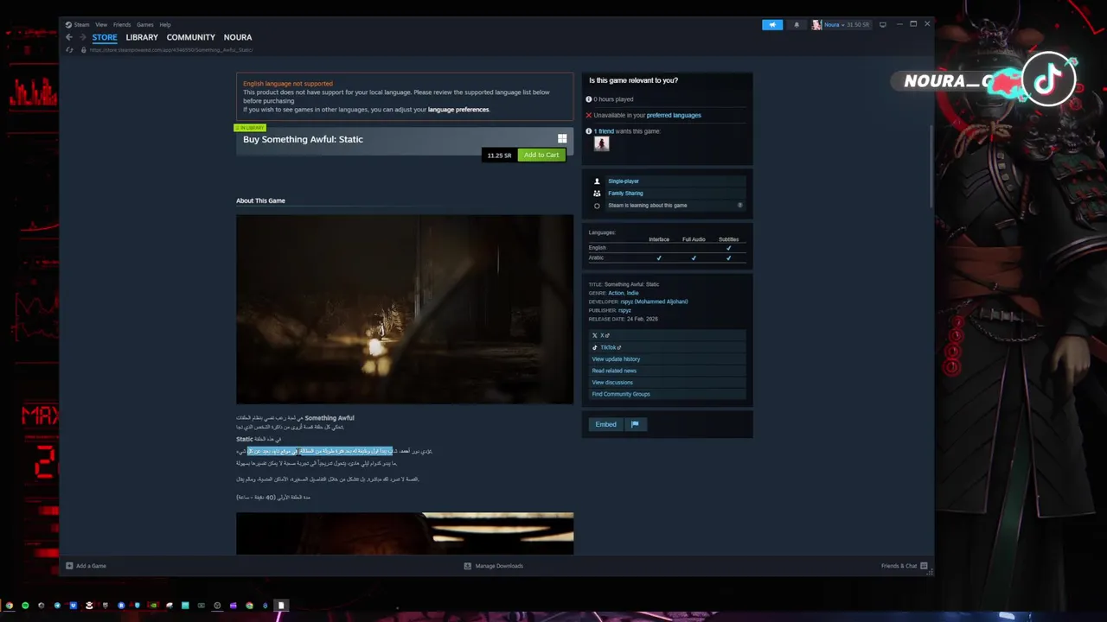This screenshot has height=622, width=1107.
Task: Switch to the COMMUNITY tab
Action: (x=191, y=37)
